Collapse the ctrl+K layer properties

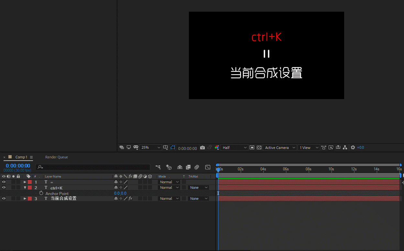(x=25, y=188)
